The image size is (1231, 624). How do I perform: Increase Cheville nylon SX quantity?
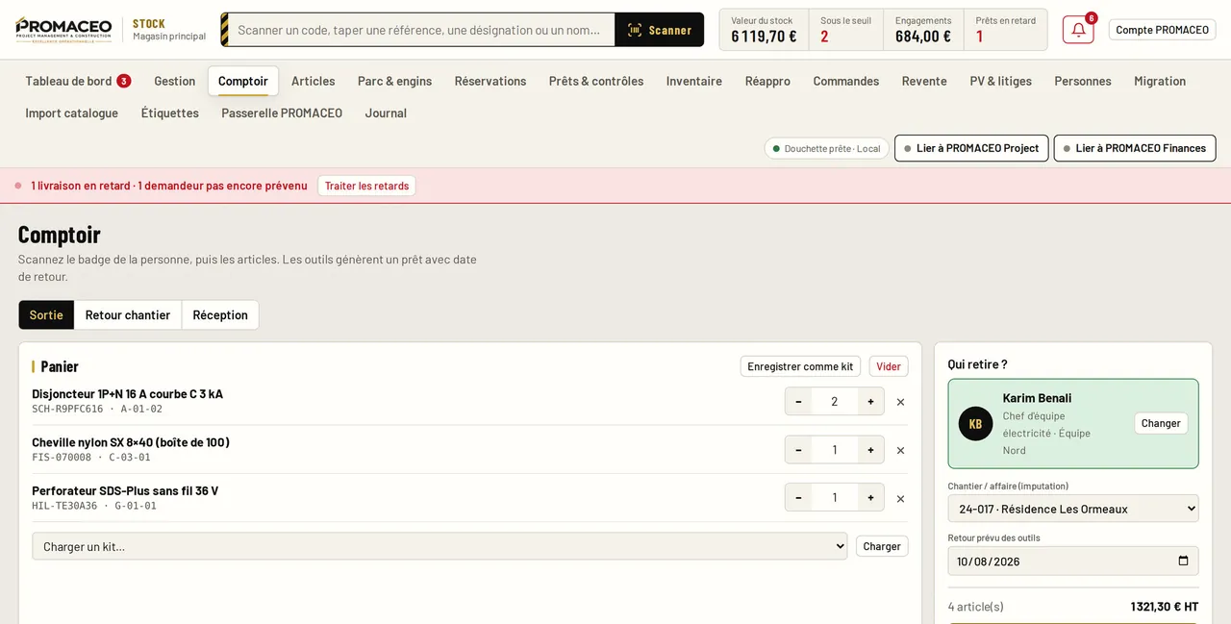point(870,449)
